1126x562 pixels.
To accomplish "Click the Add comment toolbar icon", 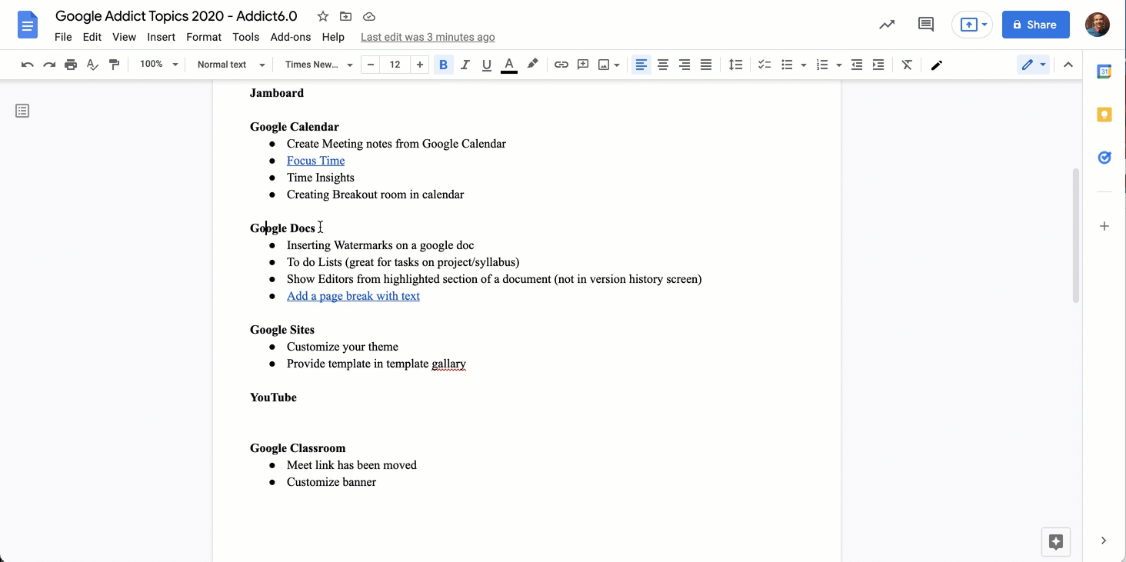I will point(583,65).
